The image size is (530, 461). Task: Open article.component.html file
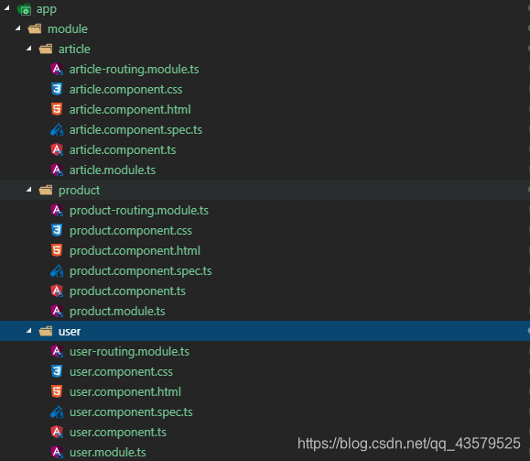pos(130,110)
